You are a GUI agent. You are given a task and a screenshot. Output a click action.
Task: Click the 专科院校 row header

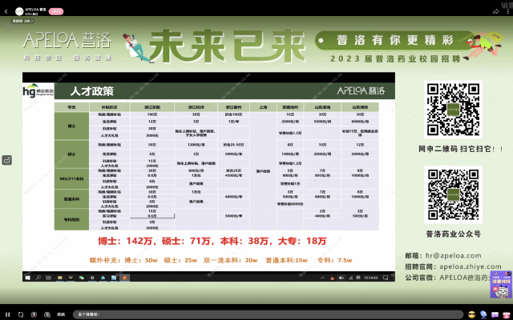(71, 219)
